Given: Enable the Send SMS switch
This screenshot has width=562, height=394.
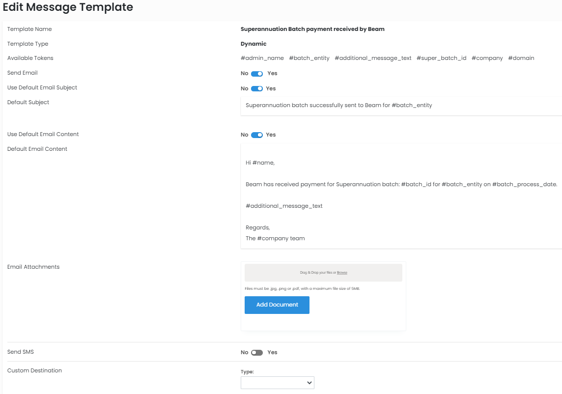Looking at the screenshot, I should point(257,353).
